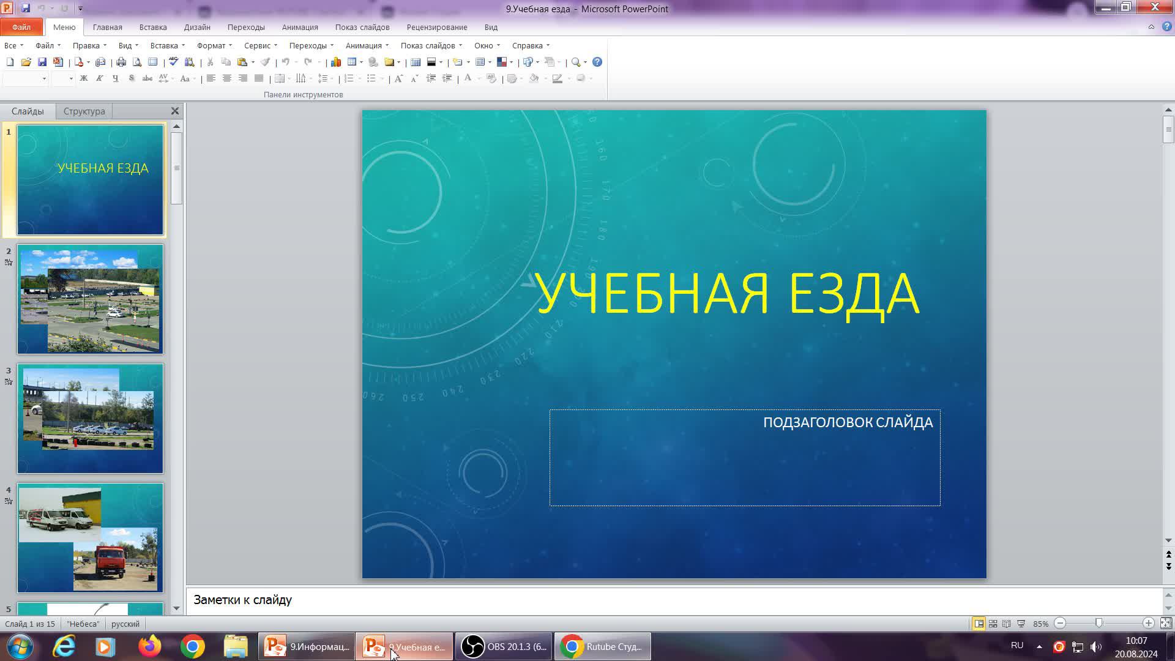
Task: Toggle italic К formatting
Action: point(99,78)
